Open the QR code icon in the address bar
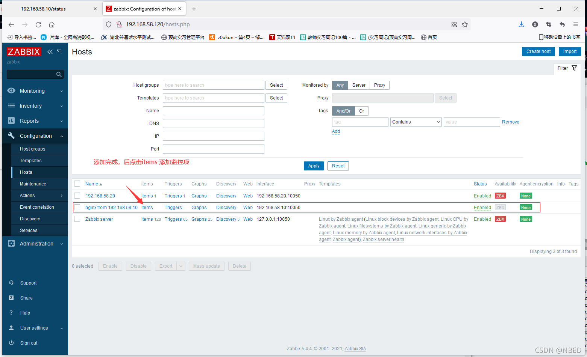The image size is (587, 357). tap(454, 24)
